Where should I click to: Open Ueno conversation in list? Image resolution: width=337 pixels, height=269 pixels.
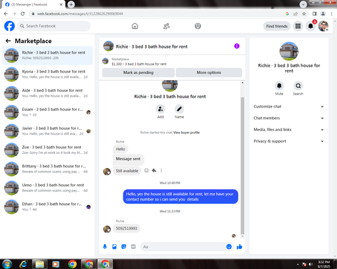47,188
